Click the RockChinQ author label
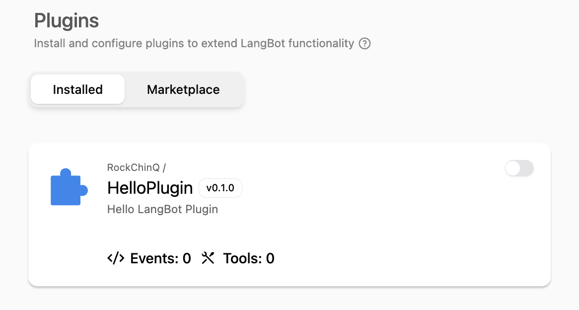This screenshot has width=579, height=310. click(133, 167)
